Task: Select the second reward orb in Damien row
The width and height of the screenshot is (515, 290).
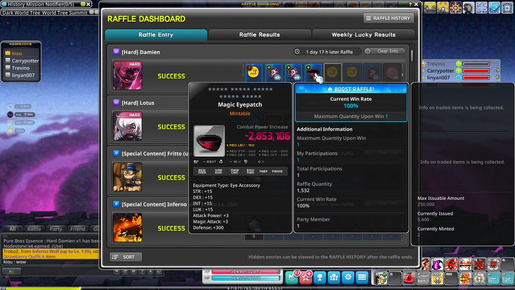Action: pos(274,72)
